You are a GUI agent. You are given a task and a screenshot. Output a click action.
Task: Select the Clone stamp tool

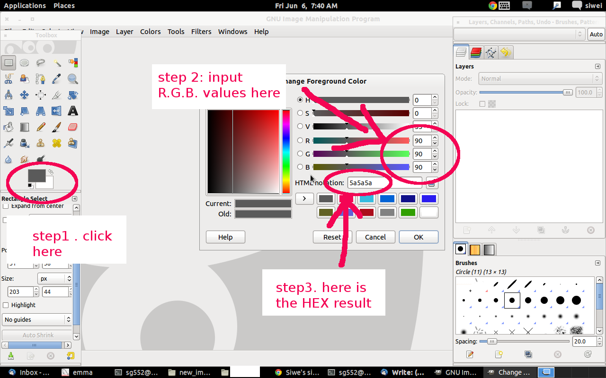pos(40,143)
